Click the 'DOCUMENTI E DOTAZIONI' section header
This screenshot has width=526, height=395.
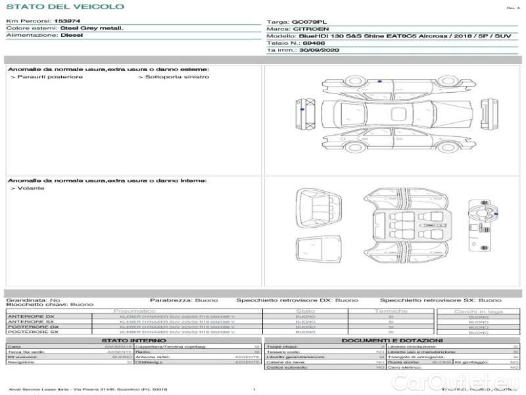(x=392, y=340)
